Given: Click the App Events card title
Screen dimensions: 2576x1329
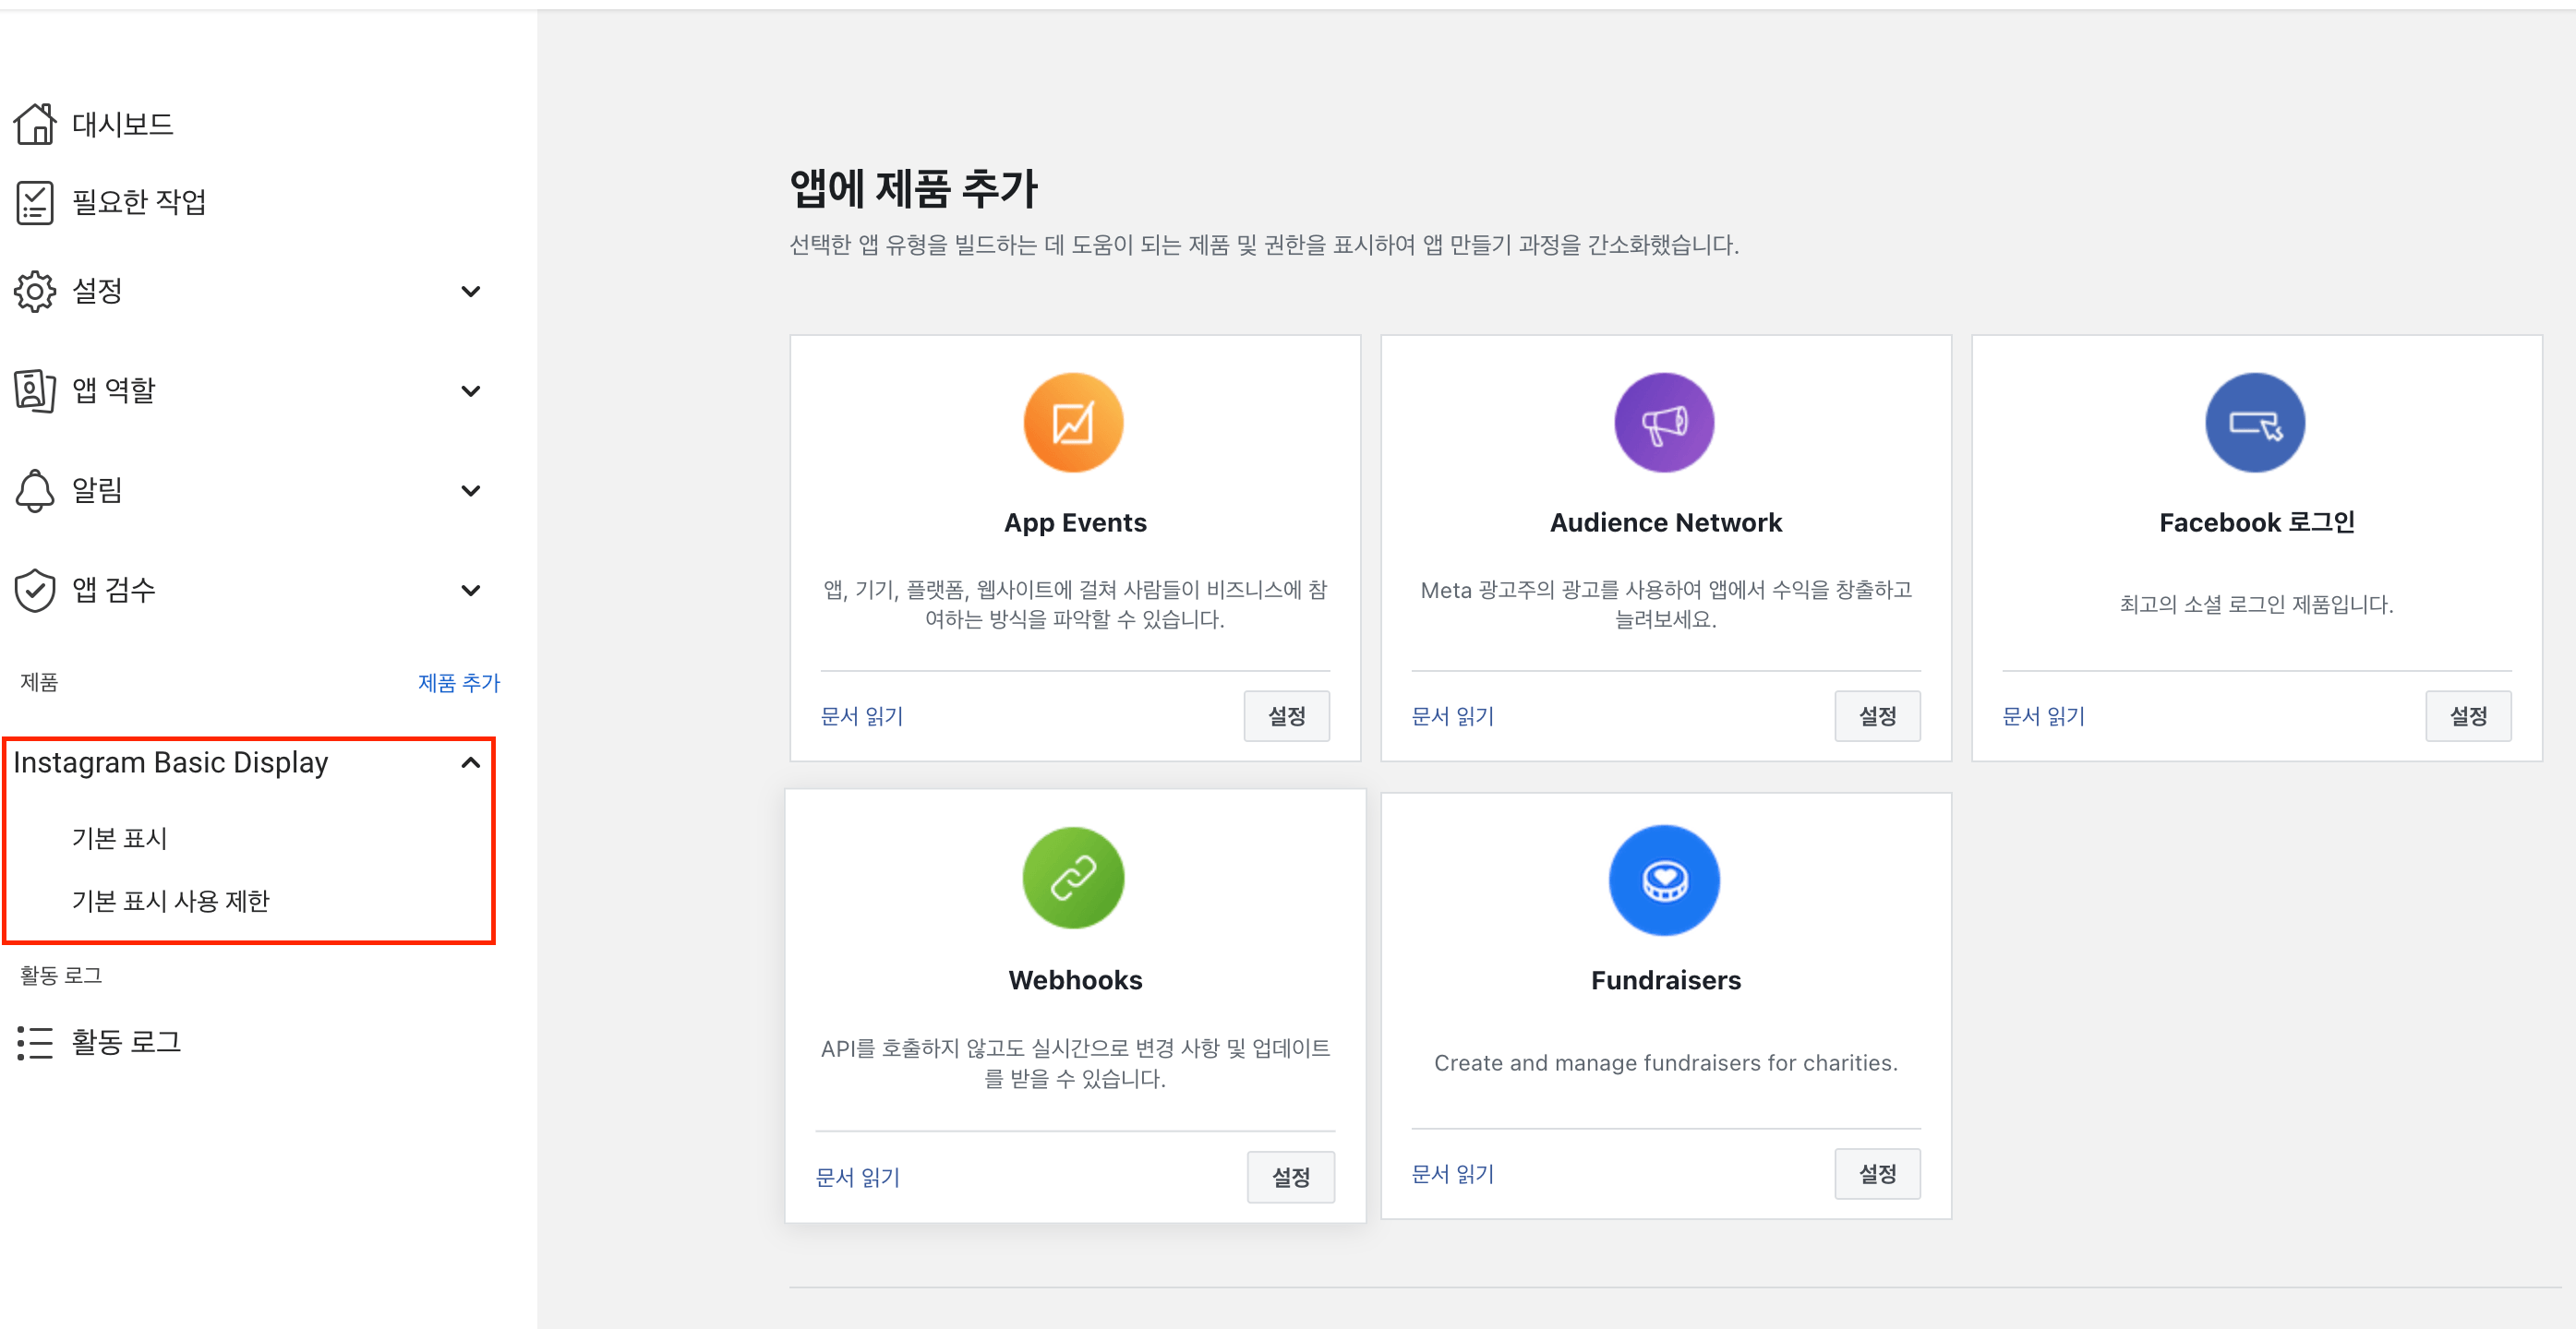Looking at the screenshot, I should click(x=1075, y=522).
